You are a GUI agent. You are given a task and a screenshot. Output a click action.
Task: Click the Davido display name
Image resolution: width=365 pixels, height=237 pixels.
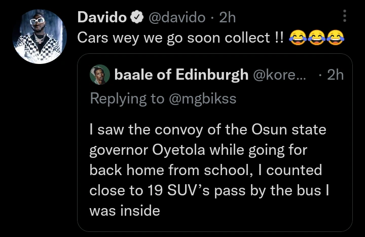click(x=102, y=18)
